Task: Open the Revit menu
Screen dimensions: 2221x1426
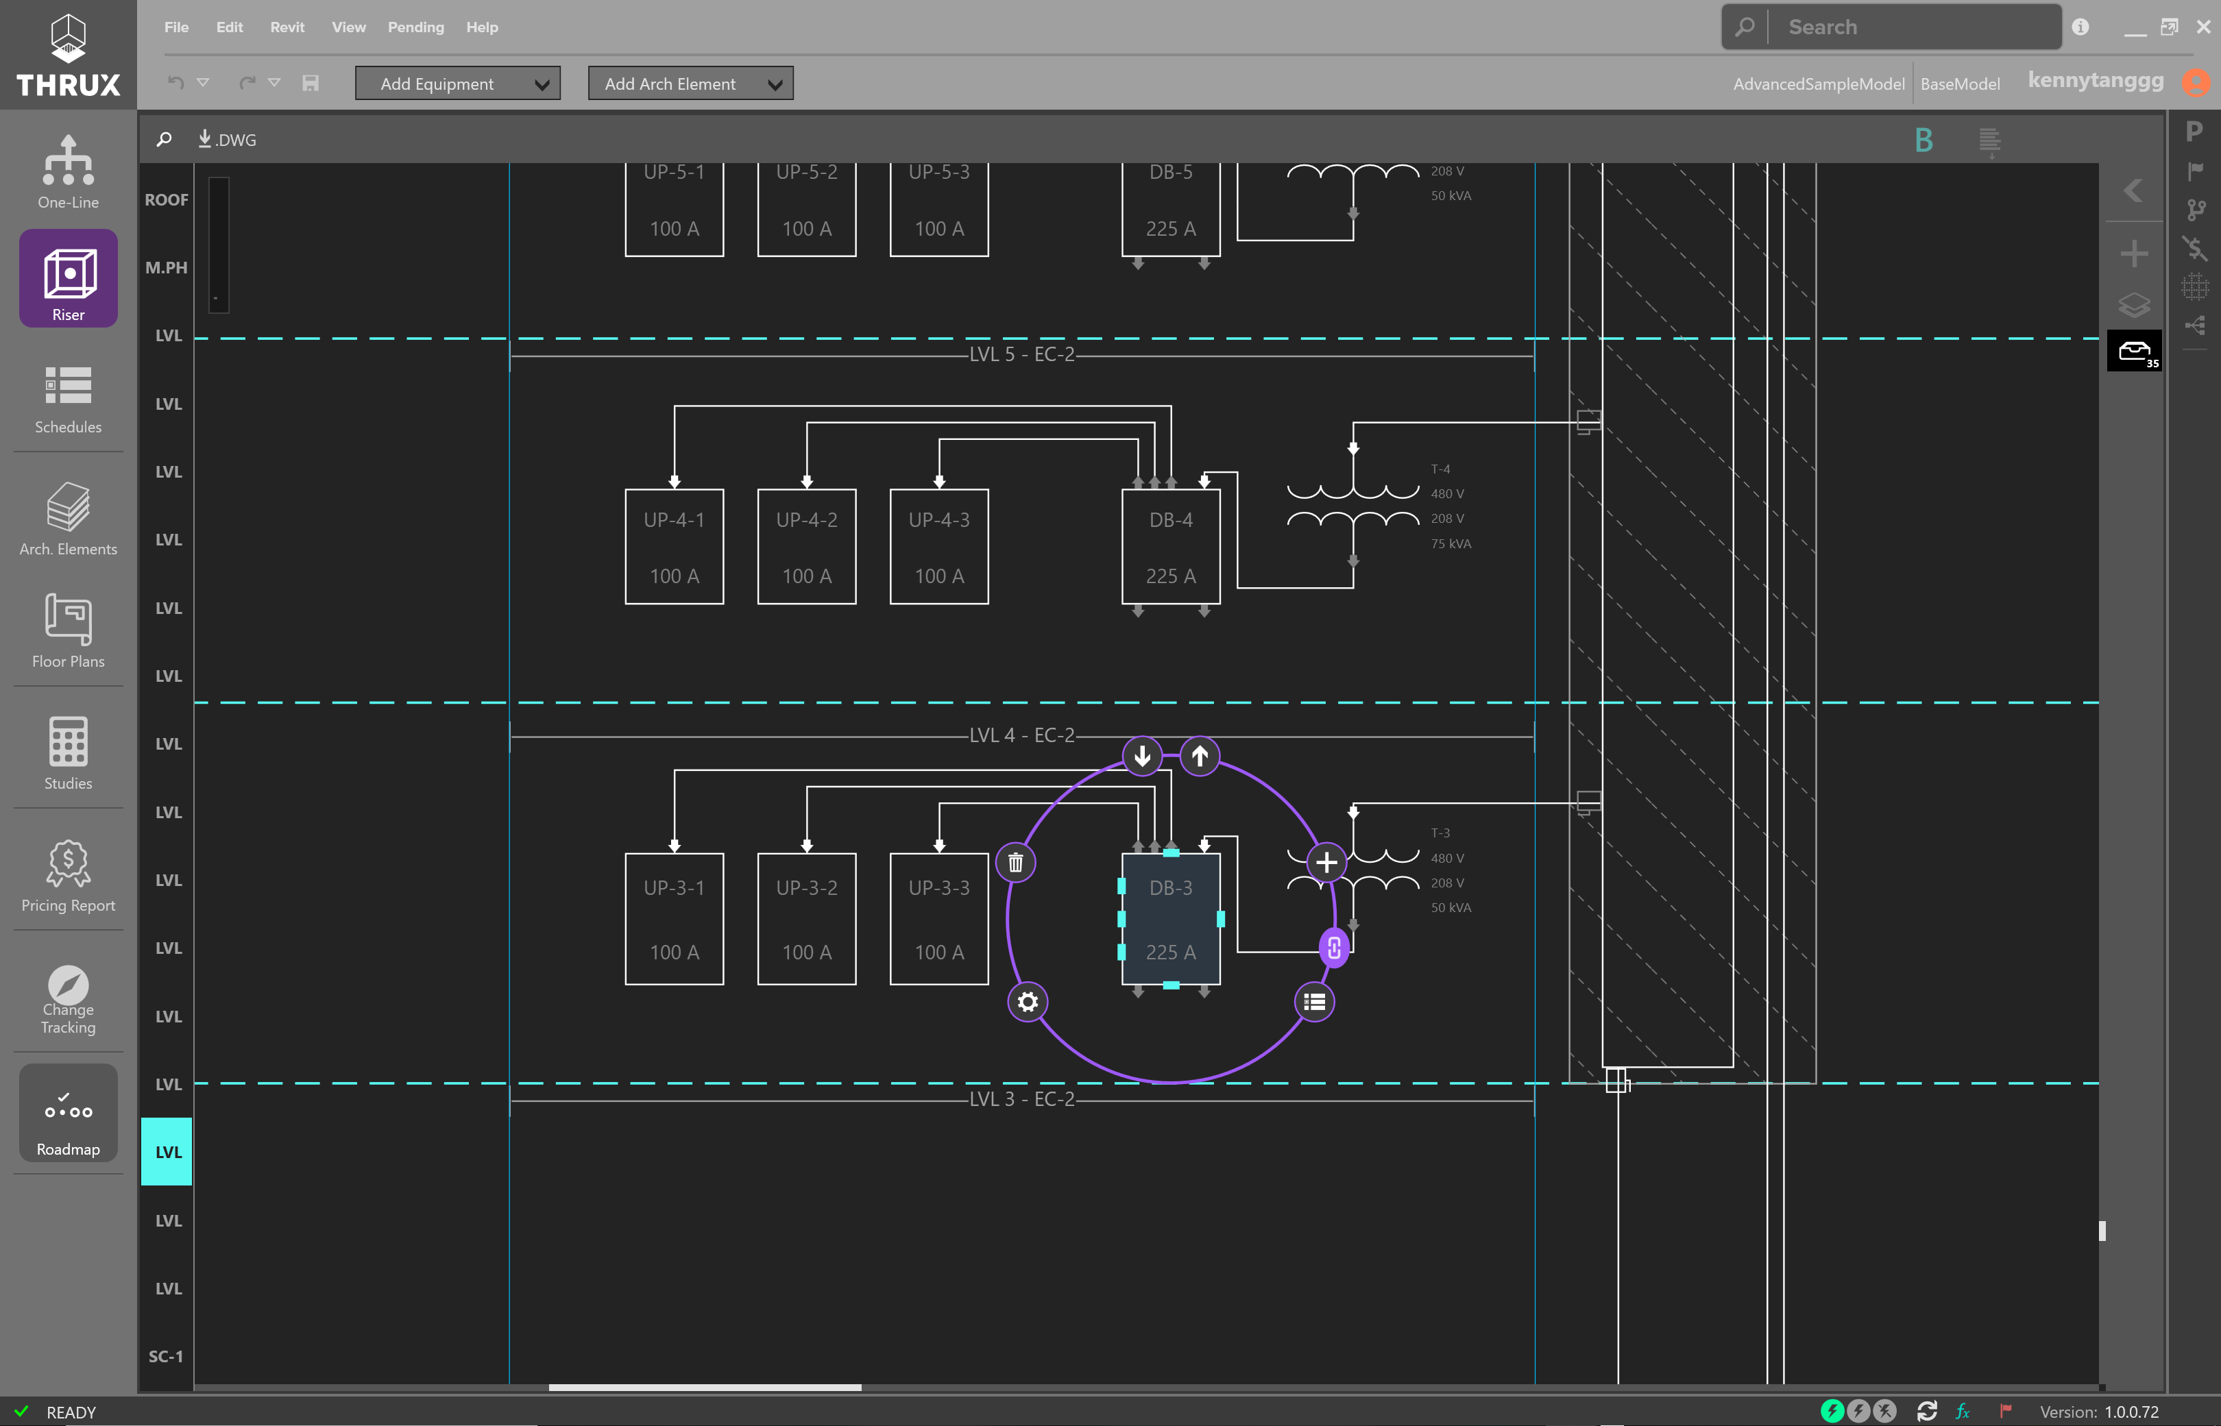Action: 287,28
